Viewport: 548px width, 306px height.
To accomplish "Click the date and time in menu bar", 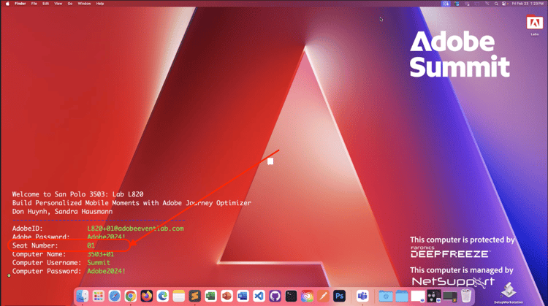I will (x=528, y=4).
